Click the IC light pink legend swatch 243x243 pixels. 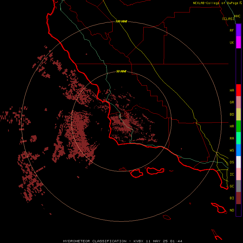238,174
